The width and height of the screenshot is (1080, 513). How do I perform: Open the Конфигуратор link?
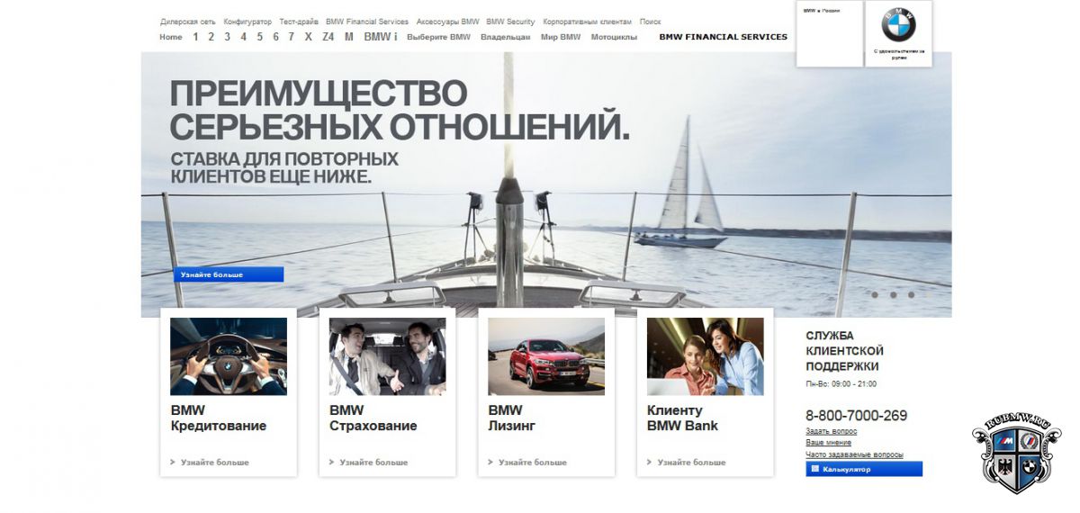point(247,22)
